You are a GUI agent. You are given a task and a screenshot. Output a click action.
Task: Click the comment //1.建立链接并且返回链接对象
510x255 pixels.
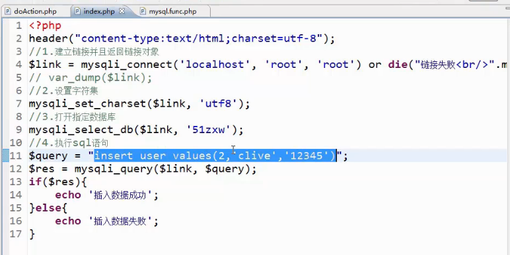point(94,51)
